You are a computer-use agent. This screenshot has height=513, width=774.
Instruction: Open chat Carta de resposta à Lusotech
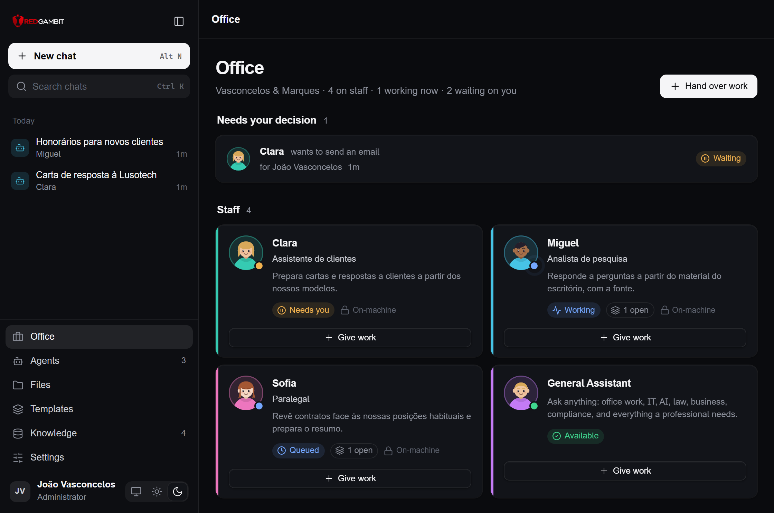[x=99, y=181]
